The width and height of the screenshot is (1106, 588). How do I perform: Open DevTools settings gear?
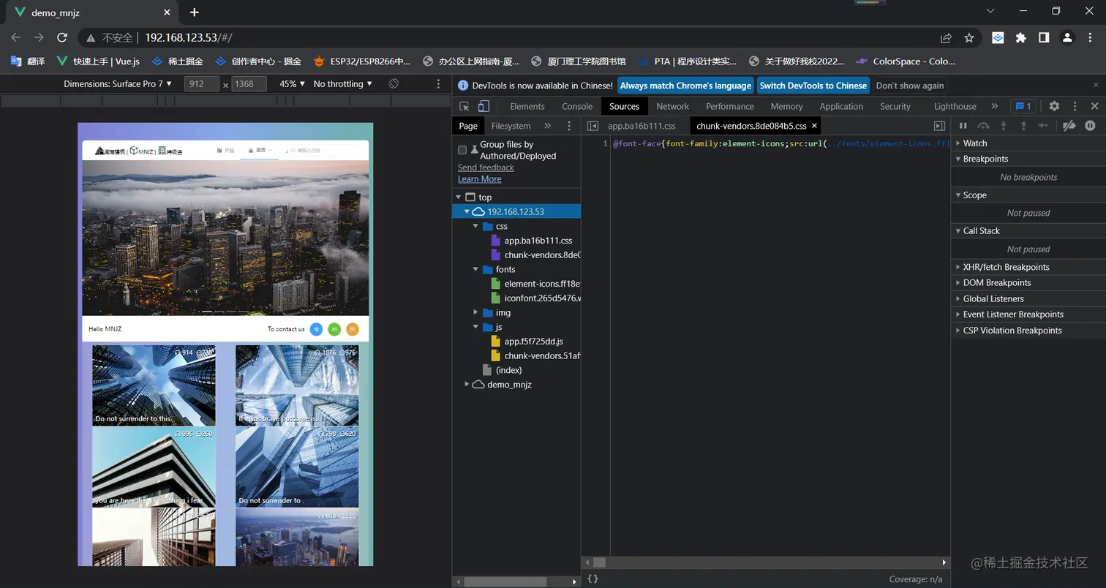(x=1054, y=106)
